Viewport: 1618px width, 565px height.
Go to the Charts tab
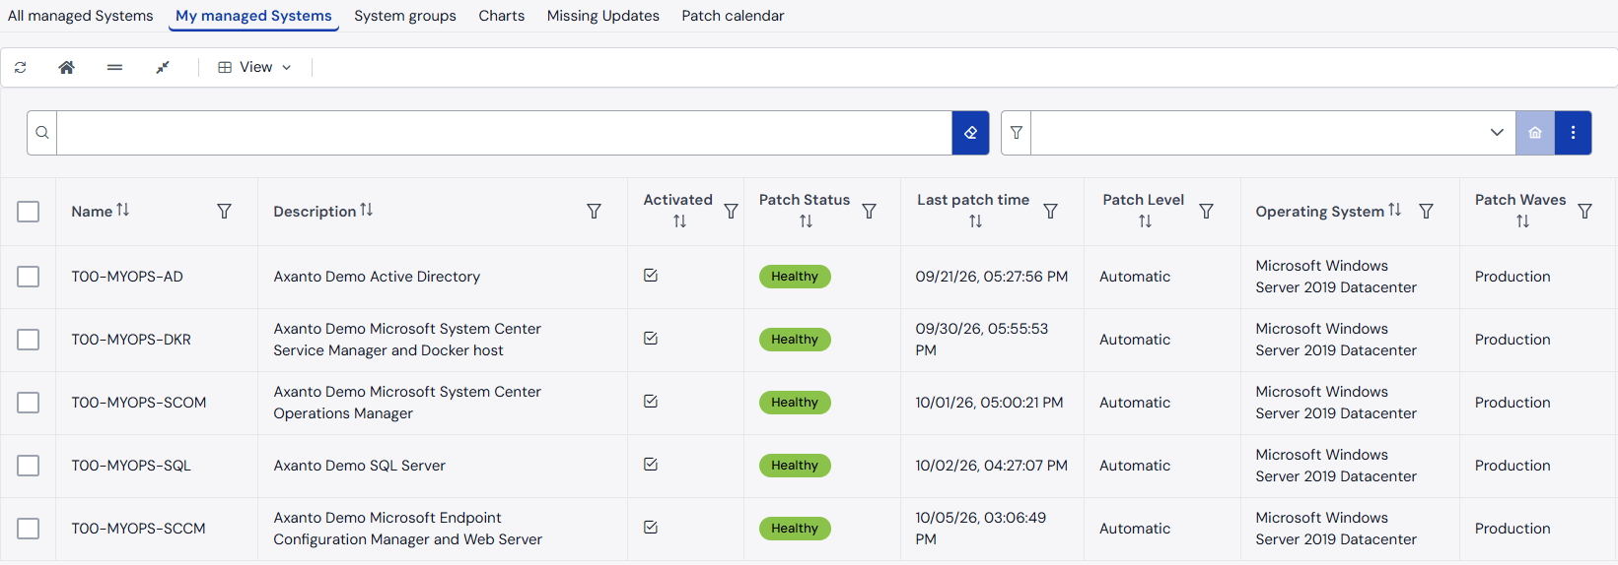coord(502,16)
